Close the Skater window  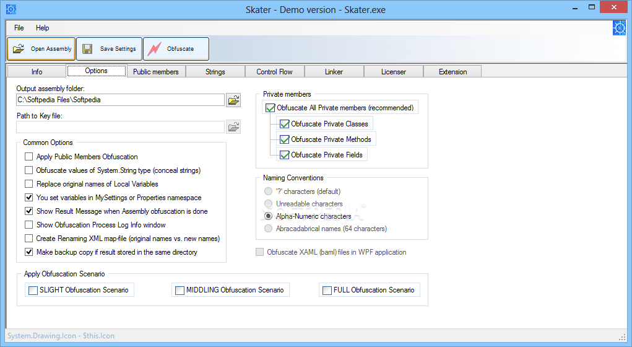pos(614,7)
